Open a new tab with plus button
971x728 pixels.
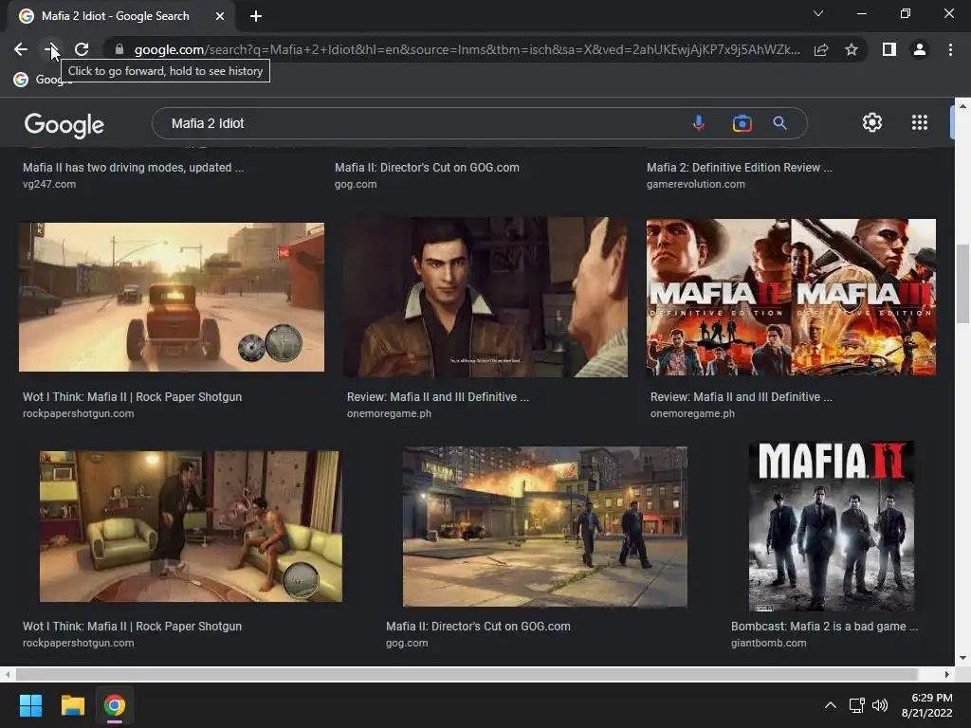tap(256, 16)
